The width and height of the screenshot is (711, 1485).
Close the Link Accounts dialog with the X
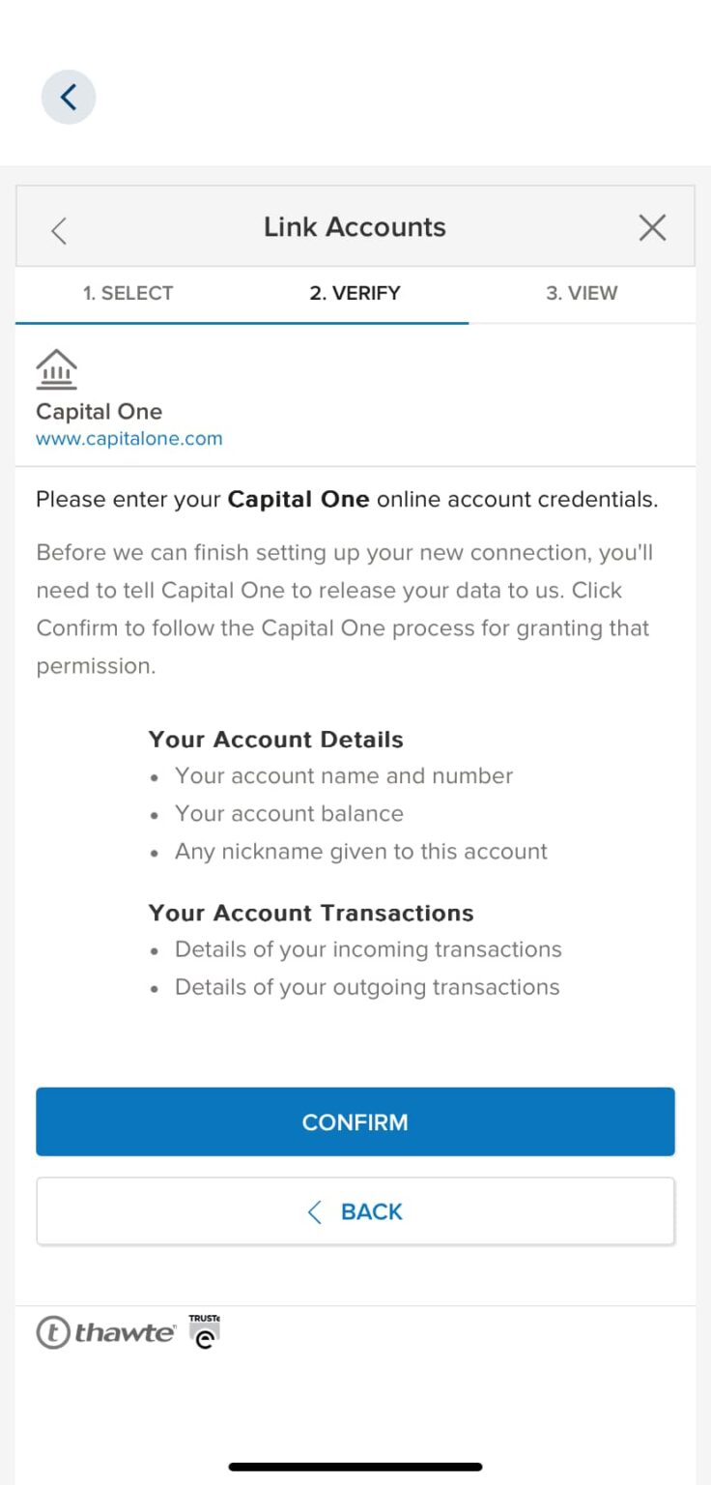(x=652, y=227)
